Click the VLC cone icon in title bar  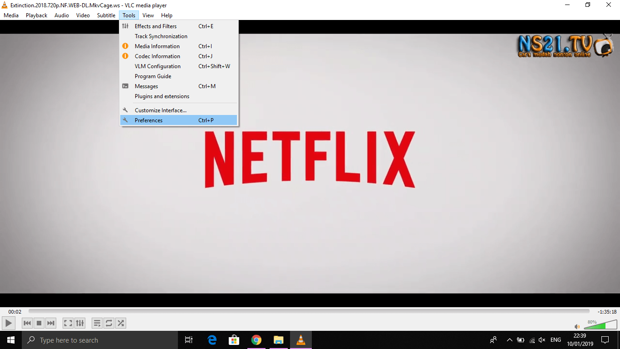click(5, 5)
